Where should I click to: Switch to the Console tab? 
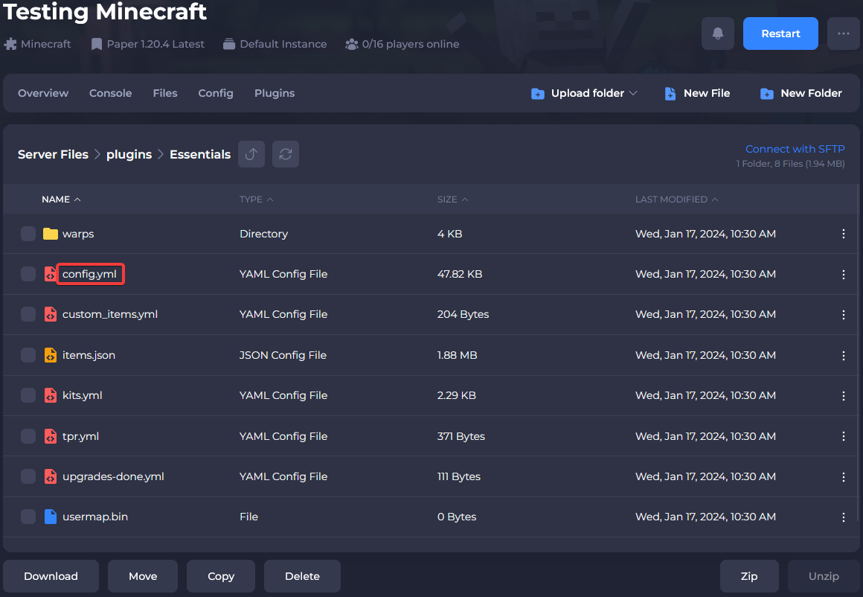110,93
